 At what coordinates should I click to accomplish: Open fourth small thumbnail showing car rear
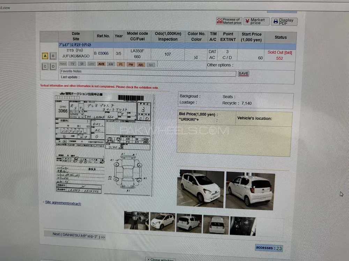(x=216, y=224)
